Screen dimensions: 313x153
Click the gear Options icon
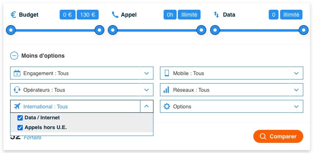pyautogui.click(x=167, y=106)
